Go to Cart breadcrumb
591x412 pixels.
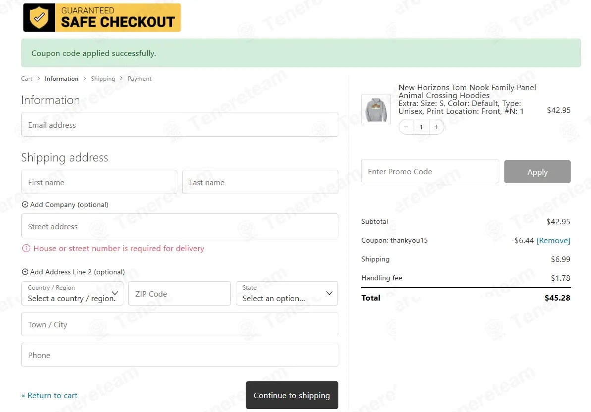(x=26, y=79)
